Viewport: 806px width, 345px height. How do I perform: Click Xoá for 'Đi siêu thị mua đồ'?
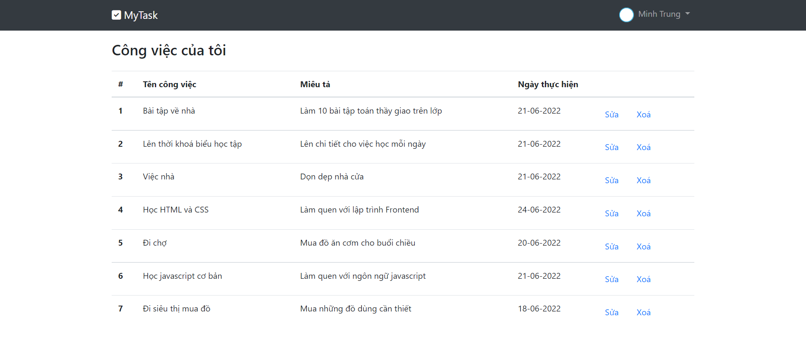(x=643, y=312)
